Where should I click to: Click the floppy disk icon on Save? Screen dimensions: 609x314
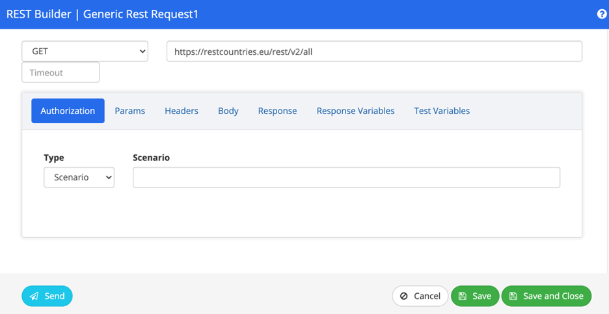click(x=462, y=296)
